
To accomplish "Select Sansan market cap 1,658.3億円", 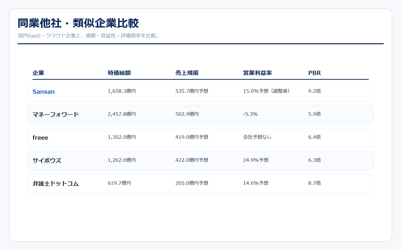I will 122,91.
